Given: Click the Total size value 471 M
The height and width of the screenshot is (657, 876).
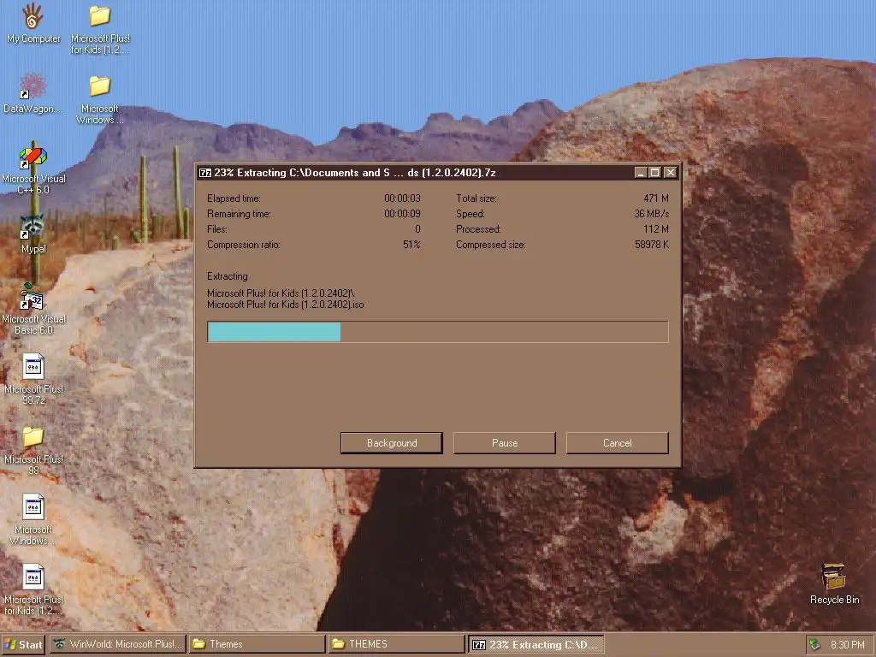Looking at the screenshot, I should tap(656, 198).
